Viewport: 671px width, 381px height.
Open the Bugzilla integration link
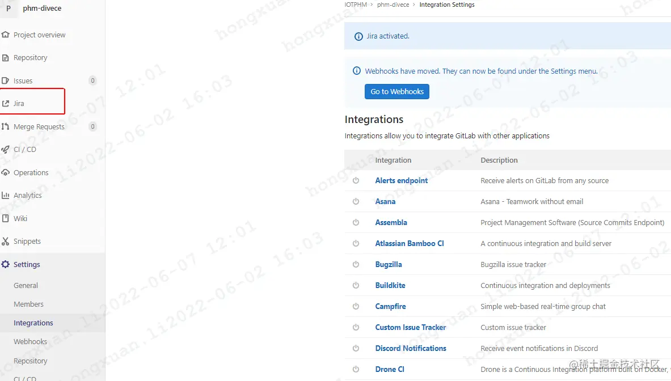pos(389,264)
